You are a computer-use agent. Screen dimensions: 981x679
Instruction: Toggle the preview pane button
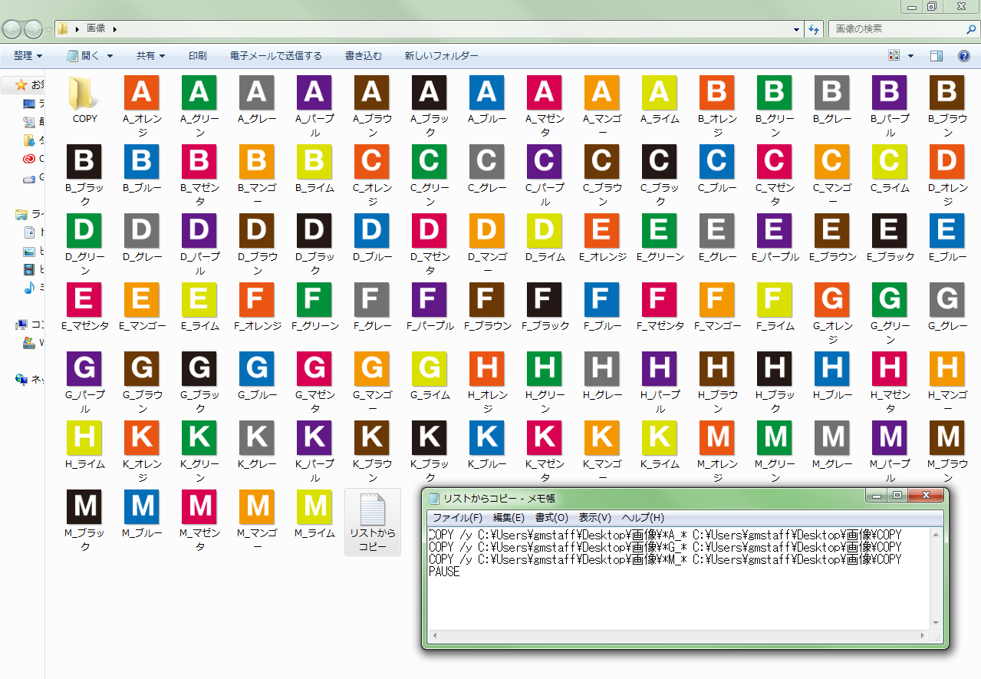coord(936,56)
